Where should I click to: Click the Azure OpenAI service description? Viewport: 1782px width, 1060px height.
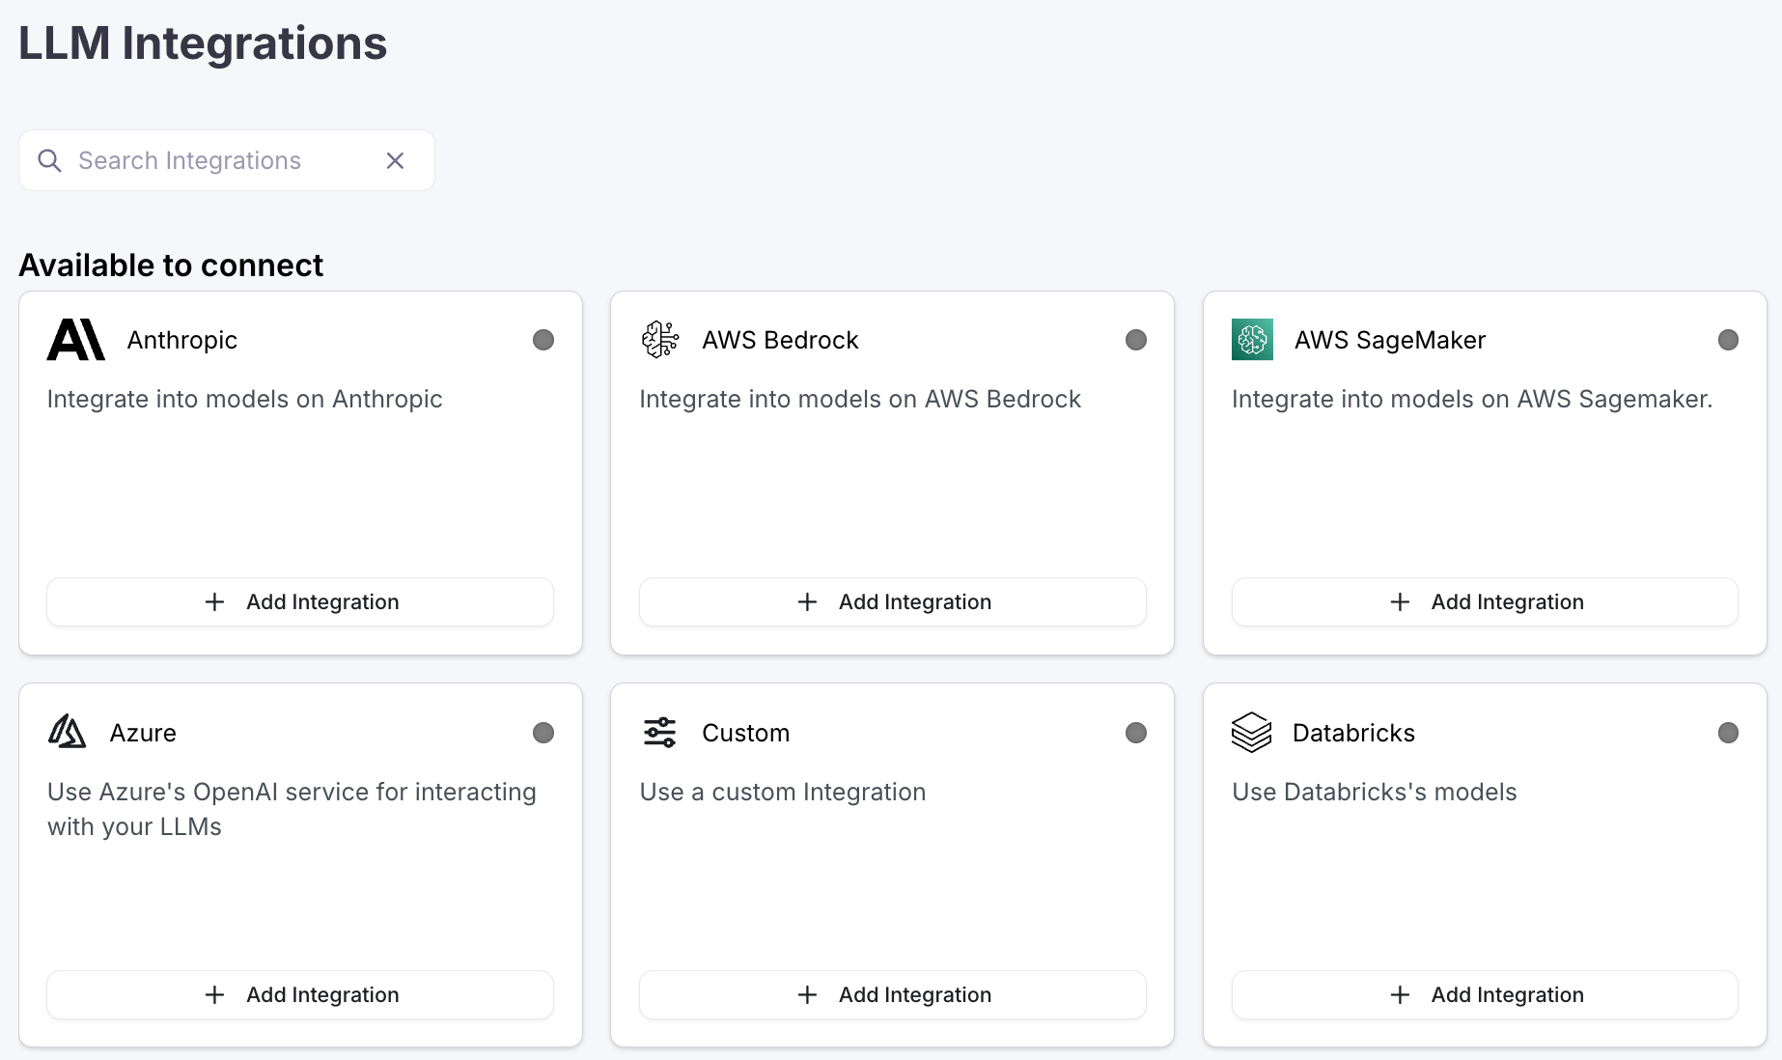point(292,809)
